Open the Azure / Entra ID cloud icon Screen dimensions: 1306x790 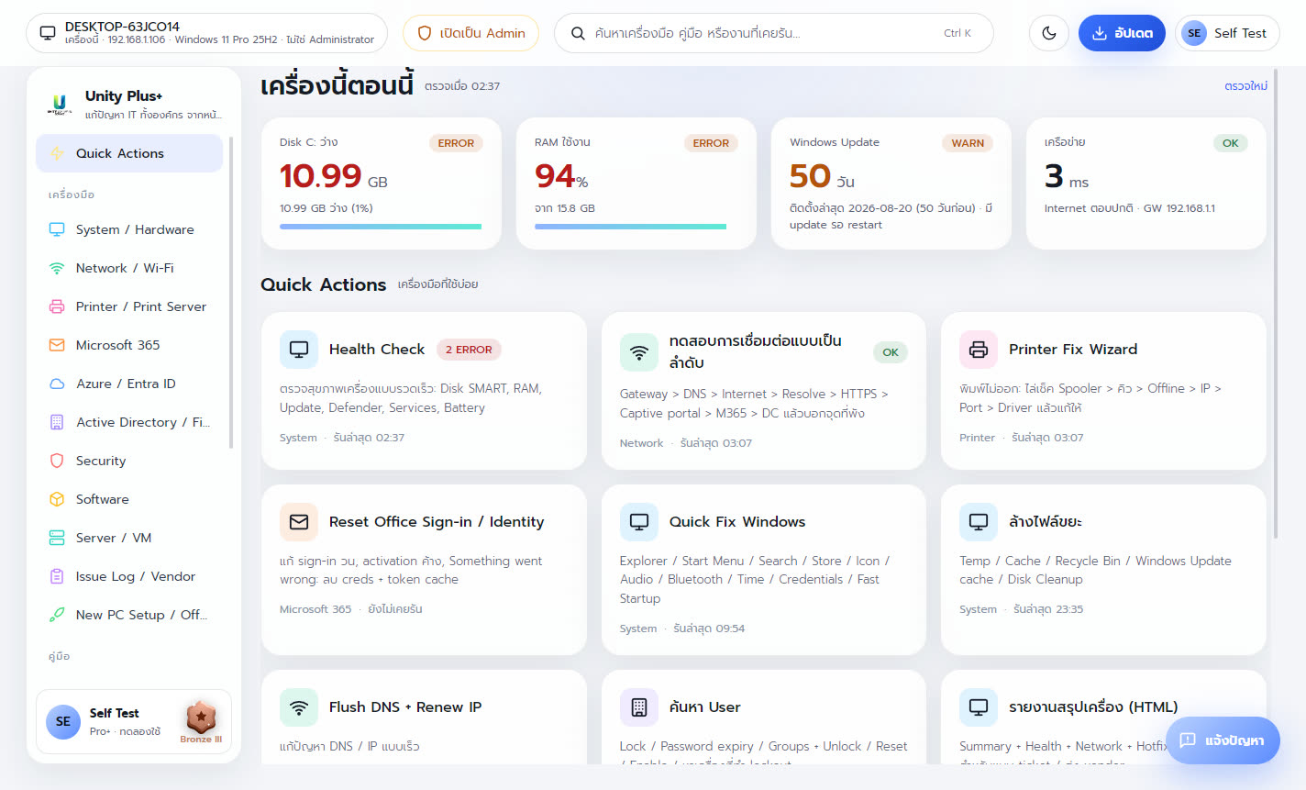[x=57, y=384]
